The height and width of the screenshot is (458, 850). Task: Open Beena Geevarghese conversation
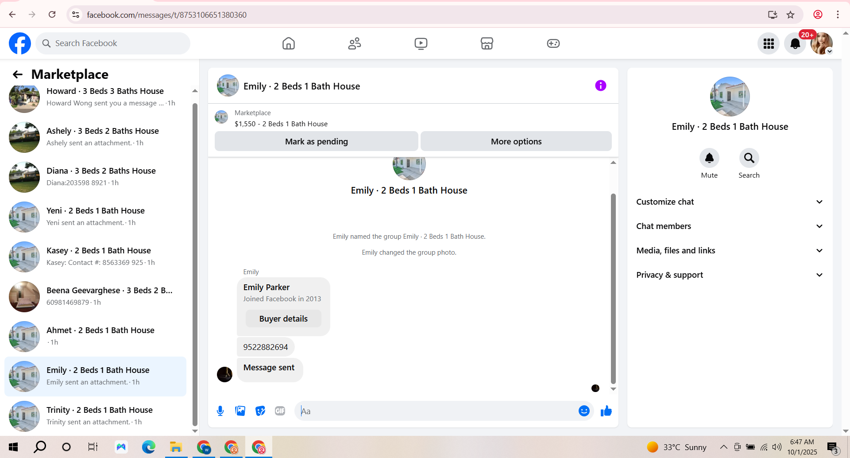95,297
